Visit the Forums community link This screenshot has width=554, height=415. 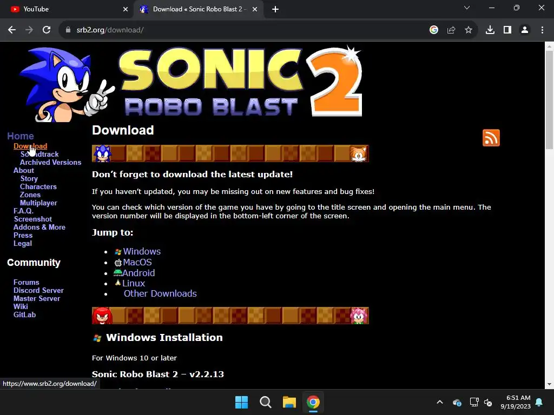click(26, 282)
